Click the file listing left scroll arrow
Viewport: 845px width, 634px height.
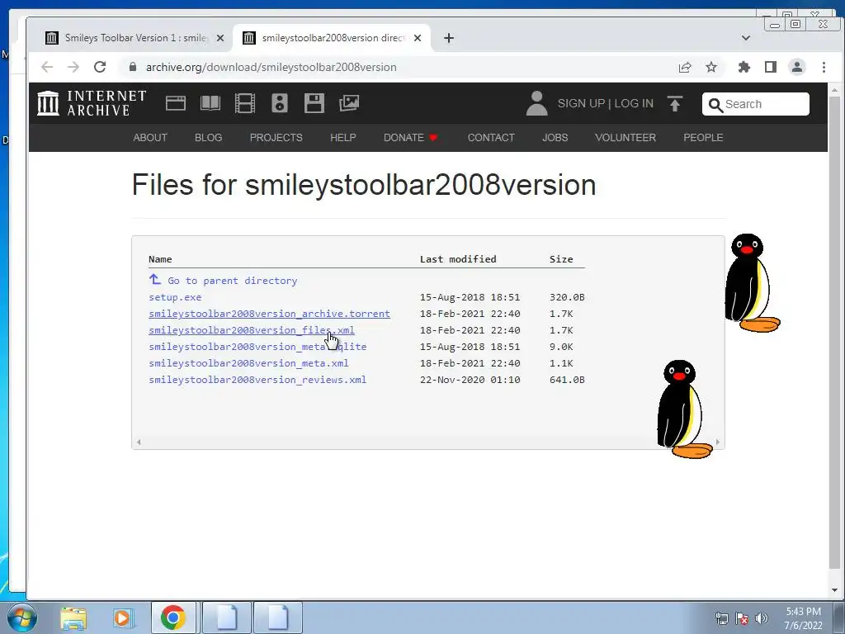139,442
